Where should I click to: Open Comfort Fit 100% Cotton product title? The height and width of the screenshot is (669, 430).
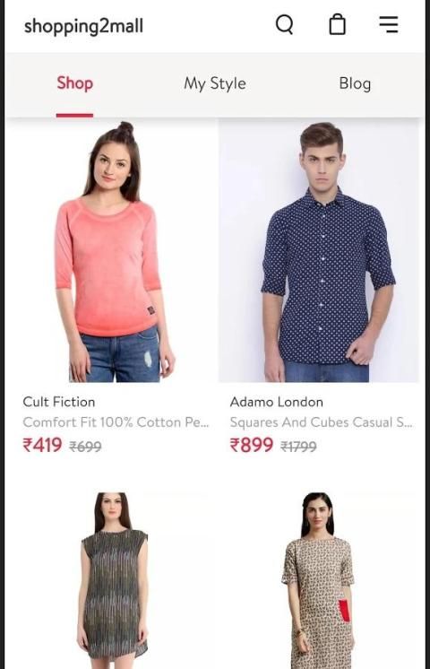(x=116, y=422)
